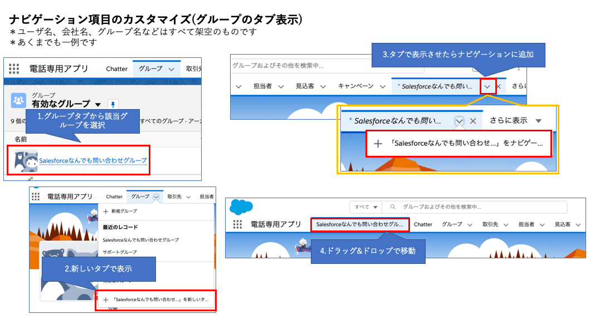Select the 取引先 tab in step 4 screenshot

pyautogui.click(x=490, y=224)
